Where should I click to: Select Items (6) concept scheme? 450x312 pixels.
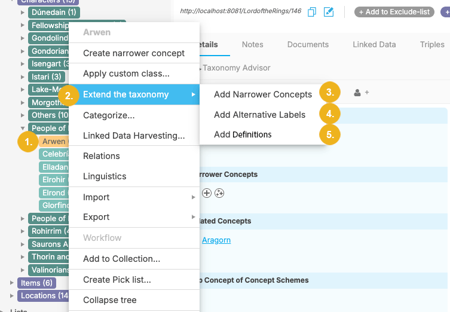[36, 283]
